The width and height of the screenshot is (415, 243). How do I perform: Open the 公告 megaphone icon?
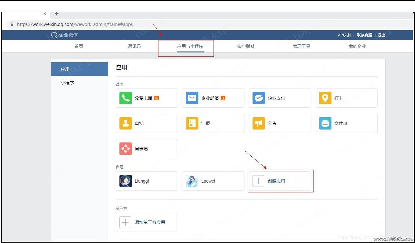pyautogui.click(x=259, y=123)
